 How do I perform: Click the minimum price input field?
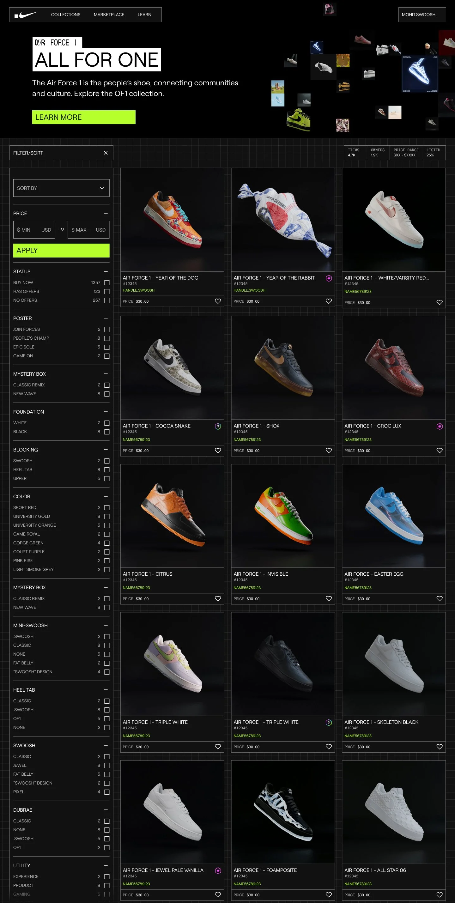click(34, 230)
